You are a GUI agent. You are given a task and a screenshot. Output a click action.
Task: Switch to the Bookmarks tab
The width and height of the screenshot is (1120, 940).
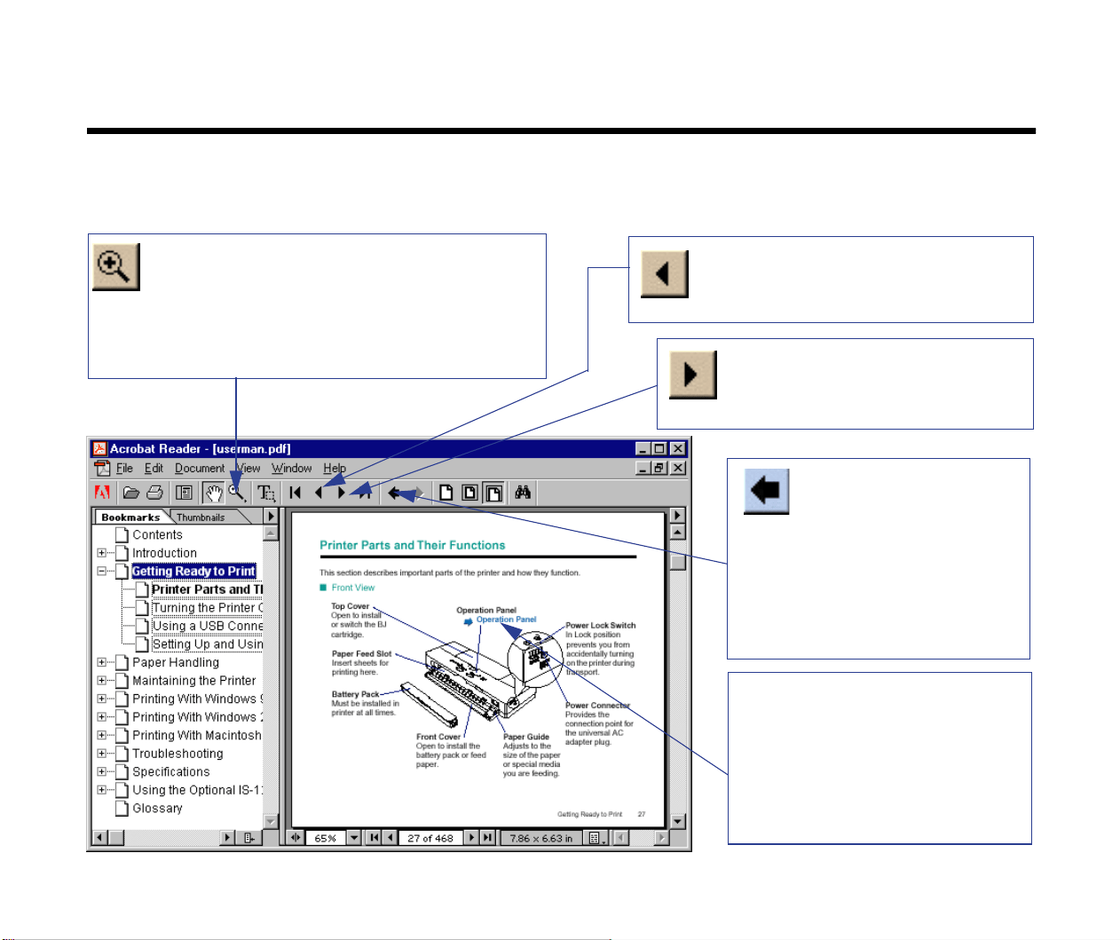(131, 517)
